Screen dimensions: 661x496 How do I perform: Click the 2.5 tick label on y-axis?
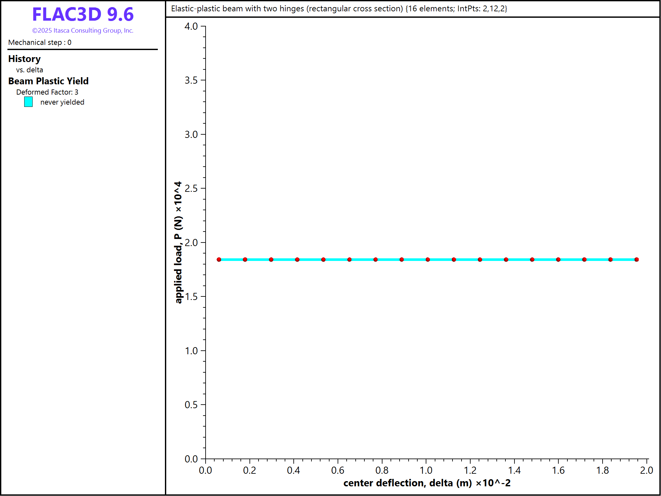coord(191,189)
